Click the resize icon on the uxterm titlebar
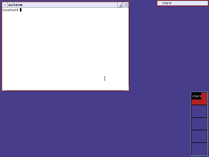 [120, 5]
